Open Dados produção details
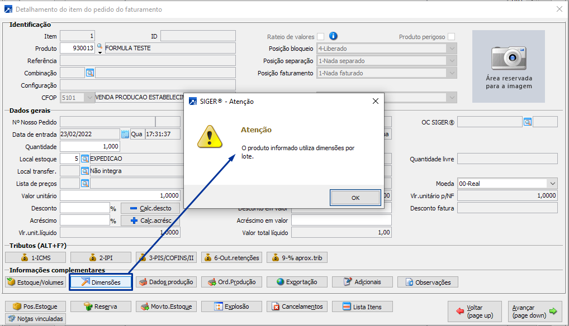Screen dimensions: 569x326 (166, 282)
